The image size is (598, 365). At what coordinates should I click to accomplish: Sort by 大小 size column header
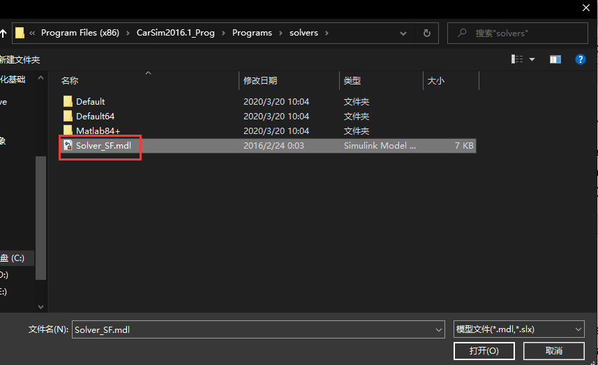[x=436, y=80]
